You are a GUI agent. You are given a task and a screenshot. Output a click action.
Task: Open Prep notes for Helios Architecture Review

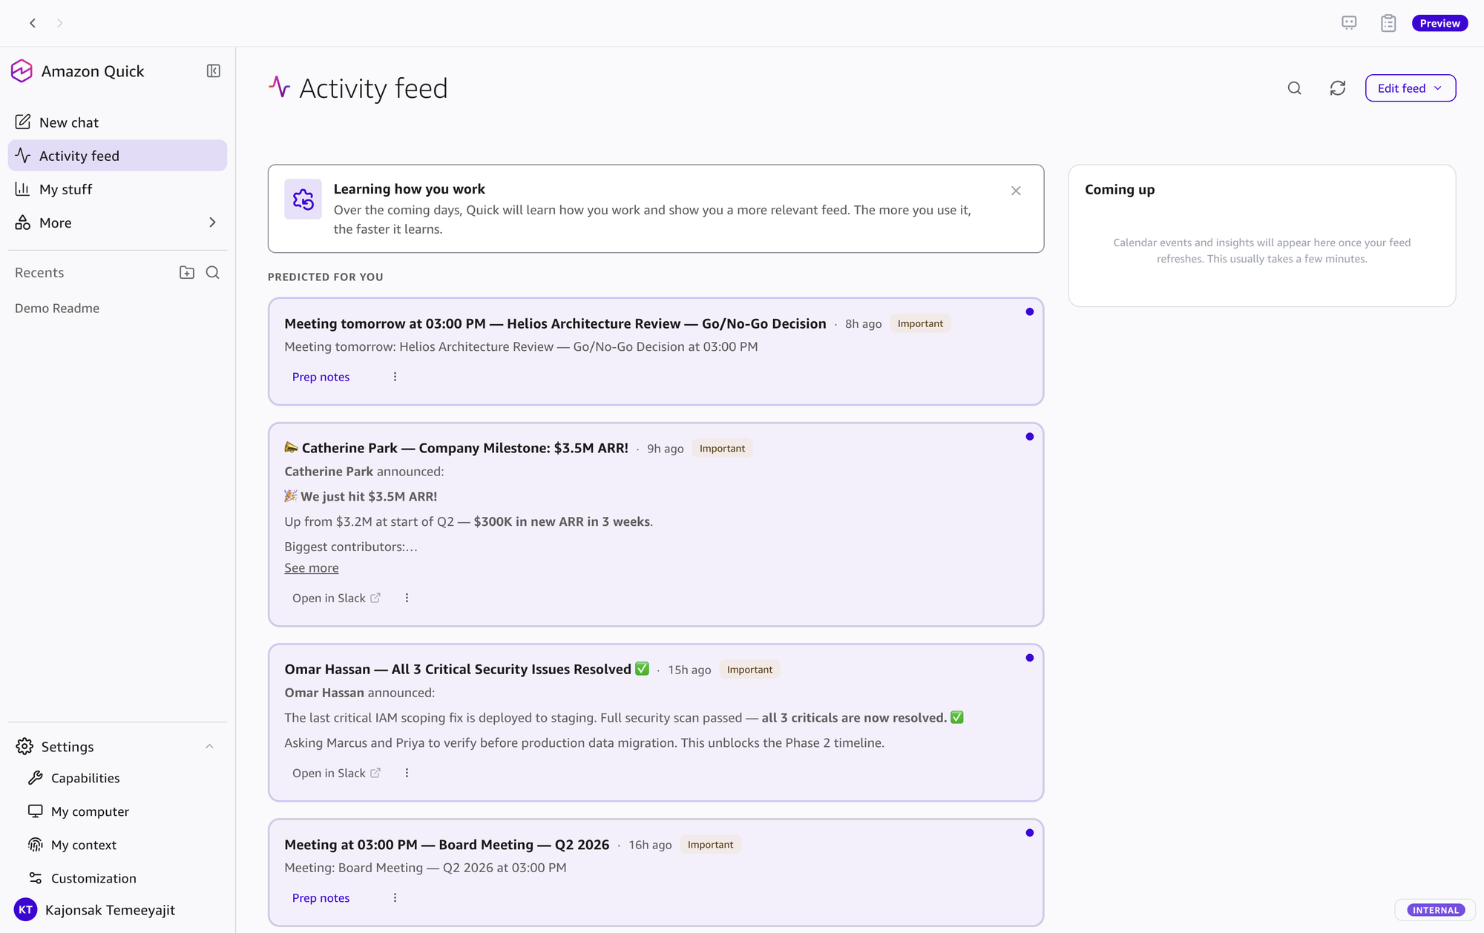(x=321, y=377)
